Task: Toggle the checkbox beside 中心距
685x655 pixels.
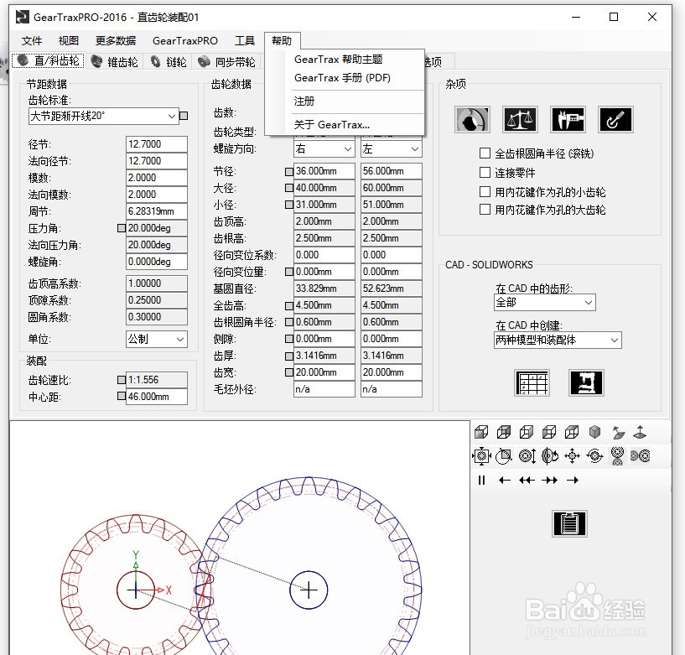Action: pyautogui.click(x=122, y=396)
